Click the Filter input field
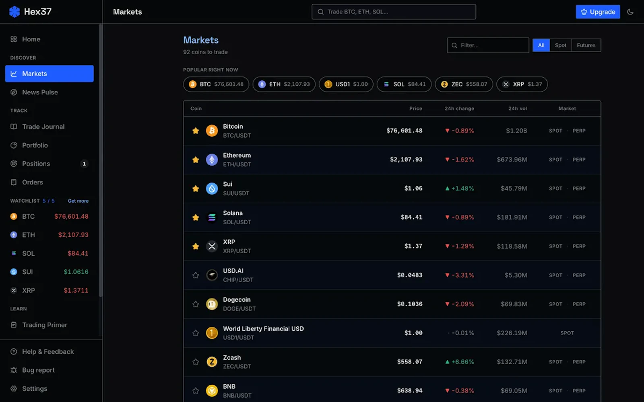This screenshot has height=402, width=644. (488, 45)
